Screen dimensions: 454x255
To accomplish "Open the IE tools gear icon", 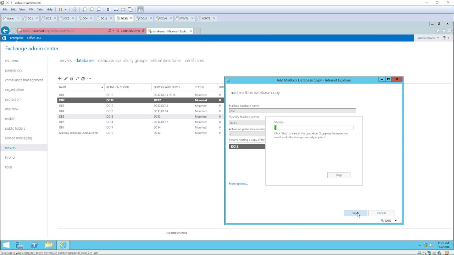I will pos(449,31).
